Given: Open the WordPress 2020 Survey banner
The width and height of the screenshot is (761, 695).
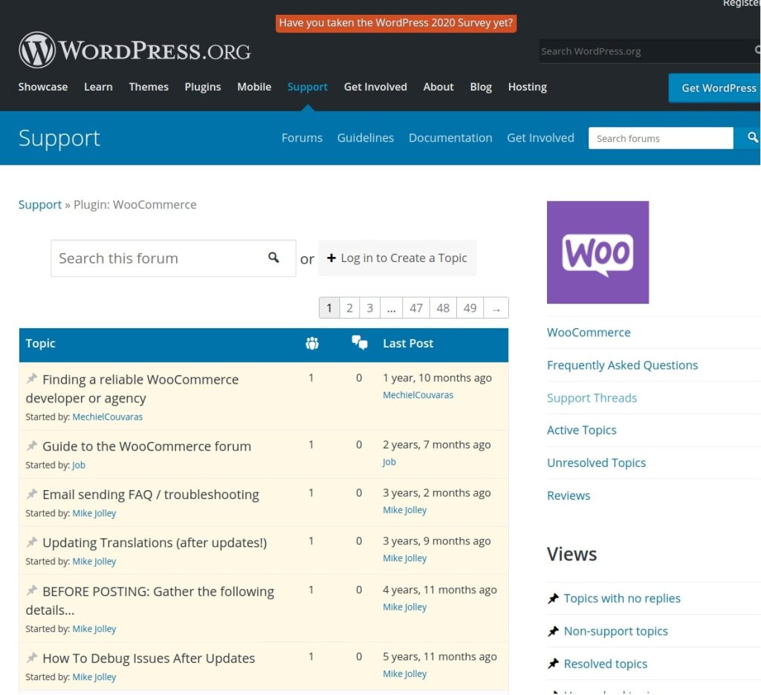Looking at the screenshot, I should (x=396, y=22).
